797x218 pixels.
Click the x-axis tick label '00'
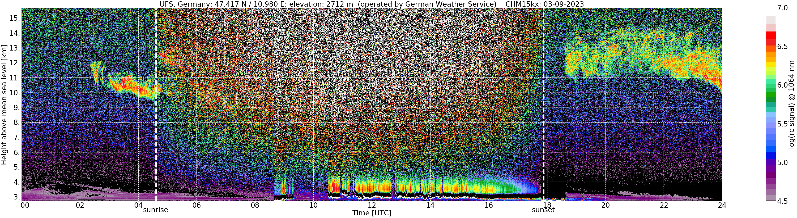tap(25, 205)
